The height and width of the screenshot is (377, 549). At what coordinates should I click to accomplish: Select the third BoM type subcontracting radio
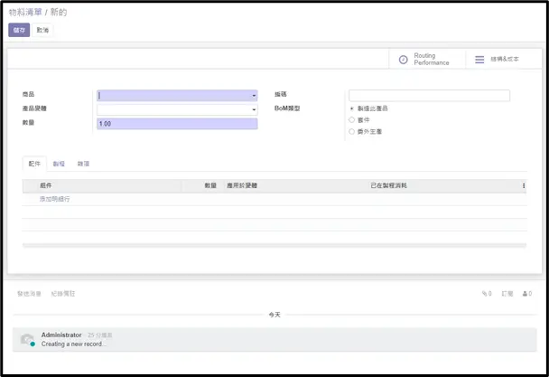pyautogui.click(x=351, y=131)
